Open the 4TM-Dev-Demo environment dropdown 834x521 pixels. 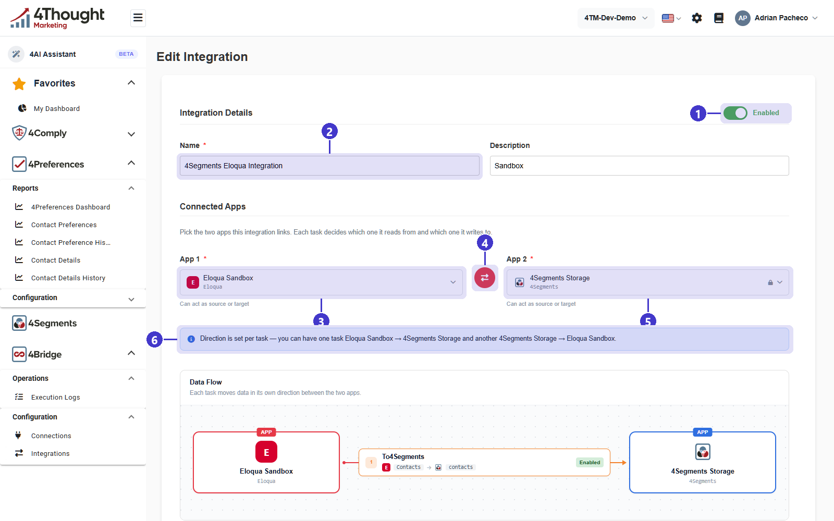click(x=616, y=18)
